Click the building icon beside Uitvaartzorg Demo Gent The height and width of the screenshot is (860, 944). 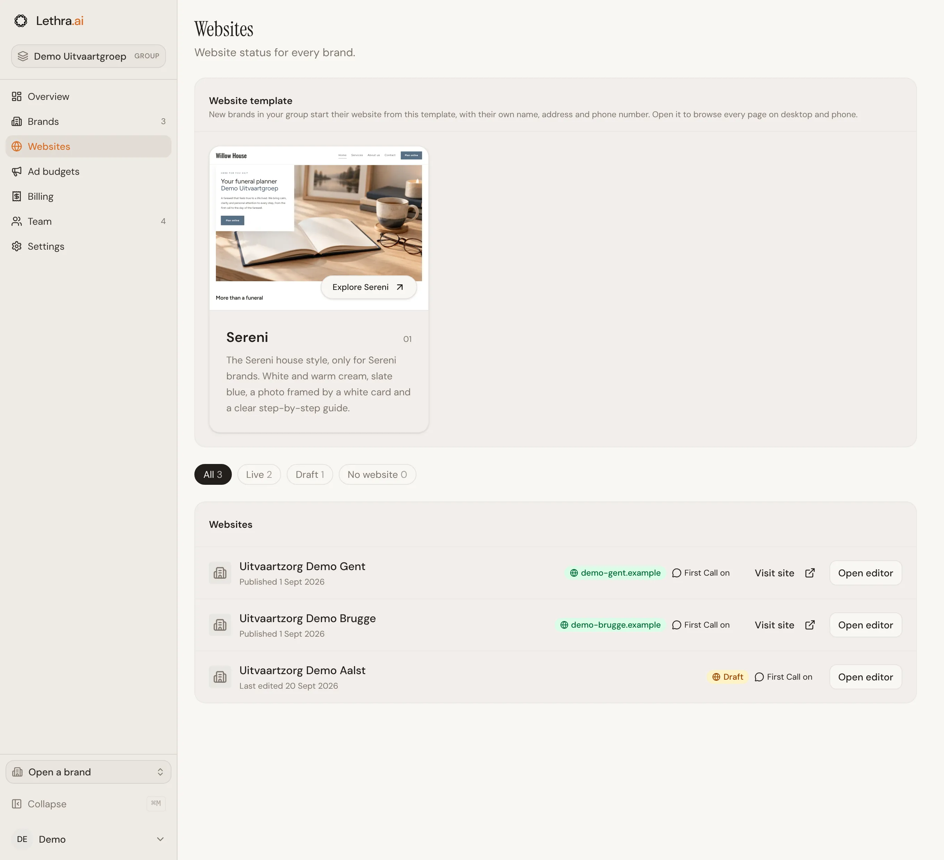(x=220, y=573)
